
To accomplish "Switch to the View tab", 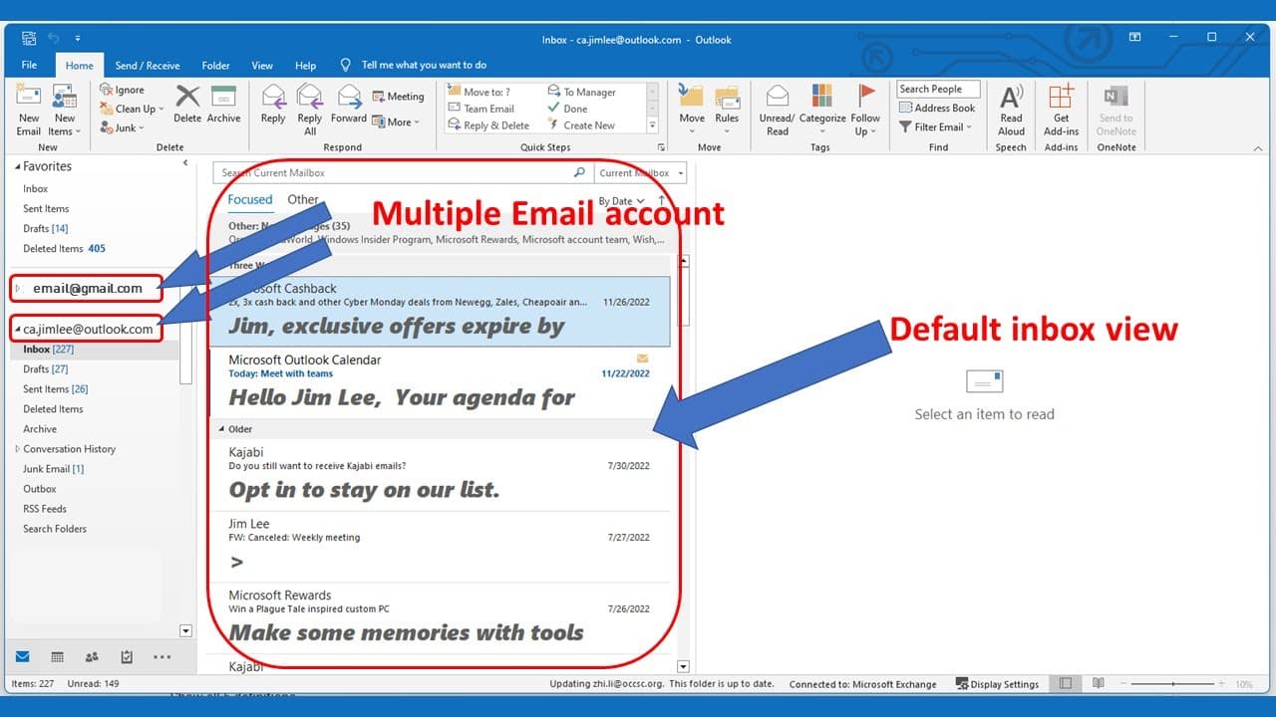I will (262, 66).
